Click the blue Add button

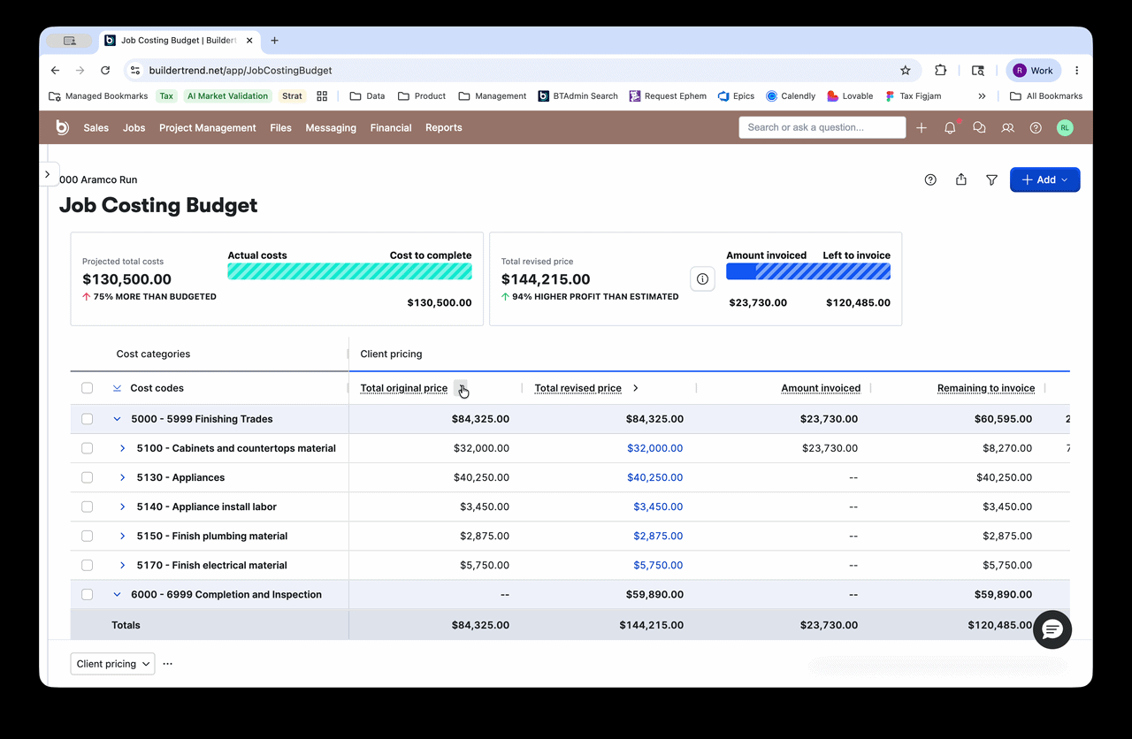(1045, 179)
